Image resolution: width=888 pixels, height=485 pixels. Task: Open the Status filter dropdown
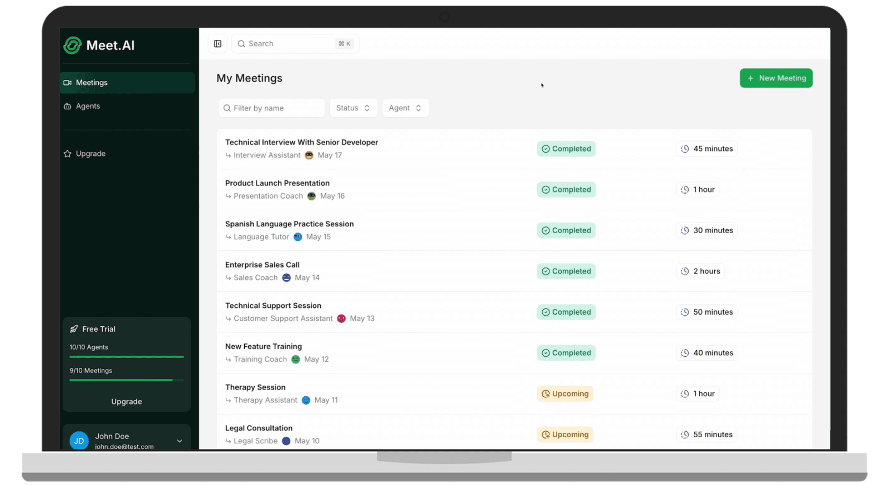coord(353,108)
